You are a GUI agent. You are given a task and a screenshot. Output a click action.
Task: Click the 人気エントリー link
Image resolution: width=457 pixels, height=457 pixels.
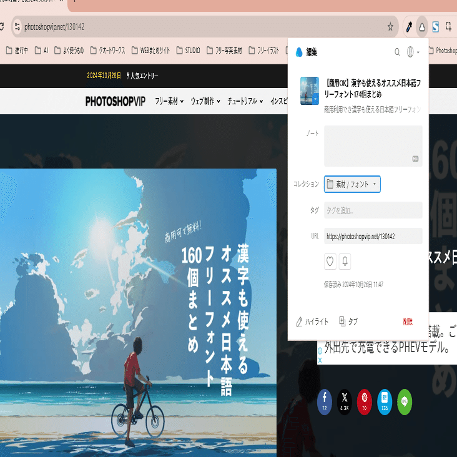coord(142,76)
